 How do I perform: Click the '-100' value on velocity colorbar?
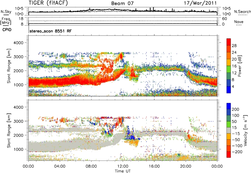[237, 146]
